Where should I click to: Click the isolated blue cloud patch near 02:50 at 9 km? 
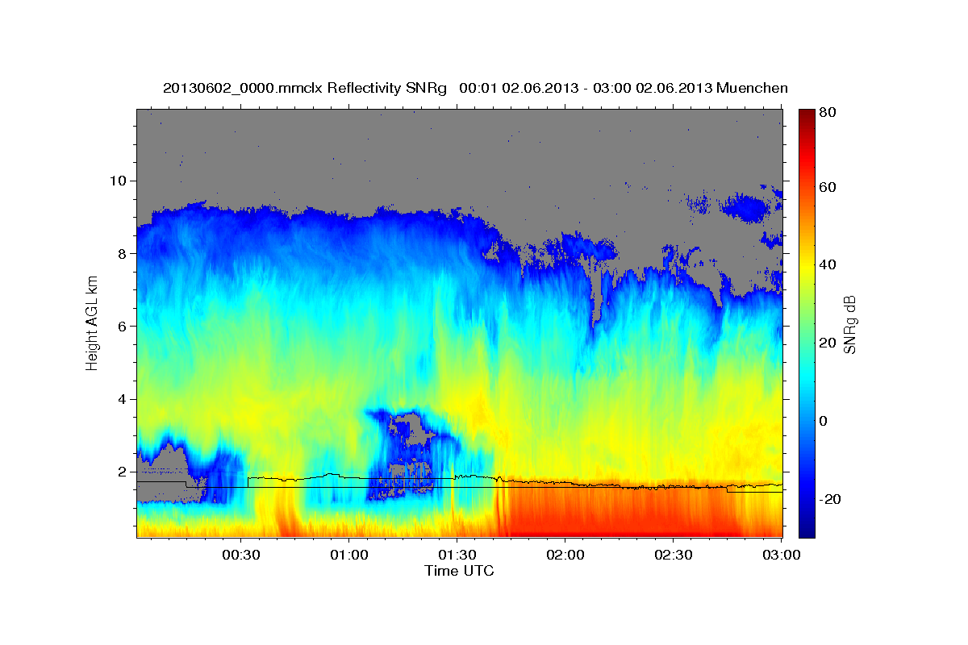point(744,209)
